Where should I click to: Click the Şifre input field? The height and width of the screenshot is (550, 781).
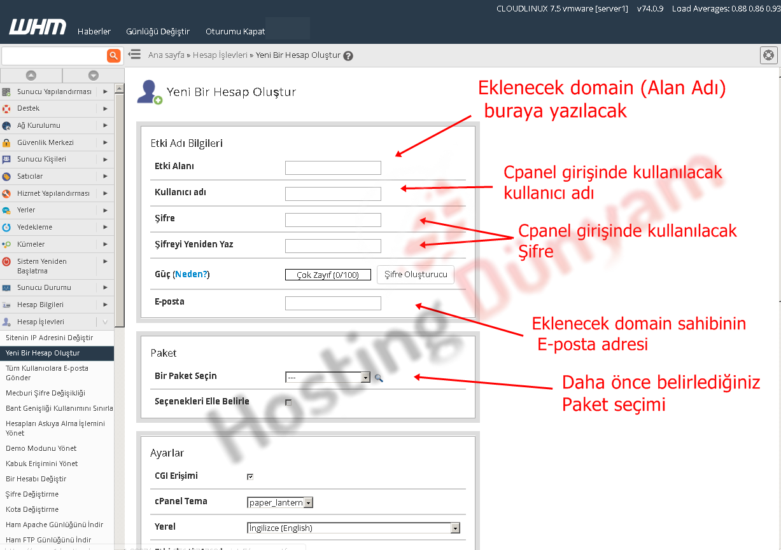333,220
